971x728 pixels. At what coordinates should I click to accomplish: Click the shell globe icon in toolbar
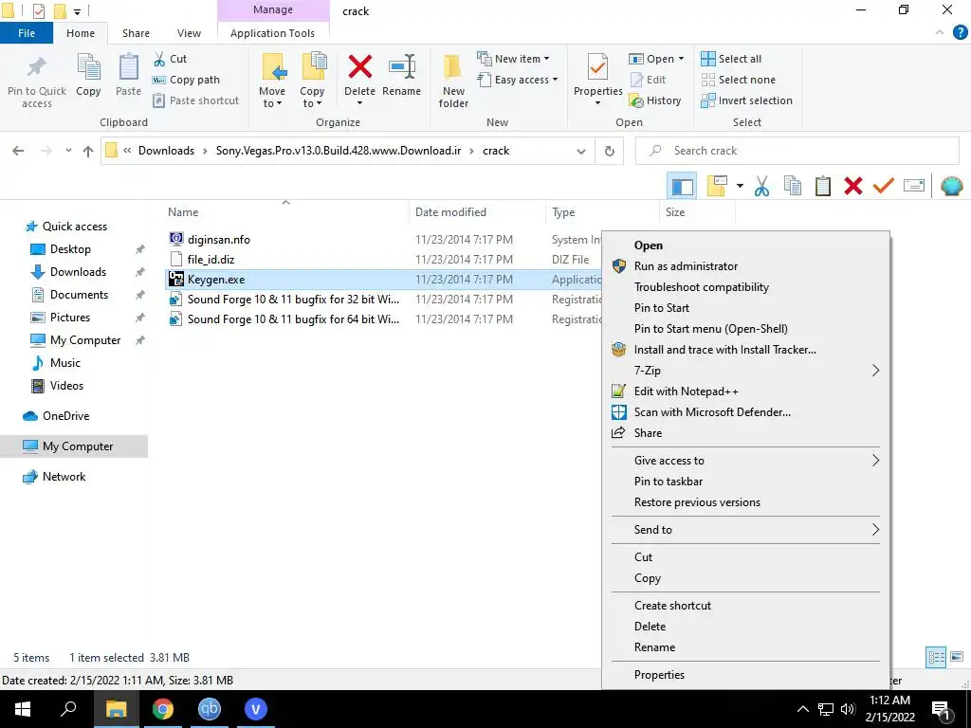pyautogui.click(x=951, y=186)
